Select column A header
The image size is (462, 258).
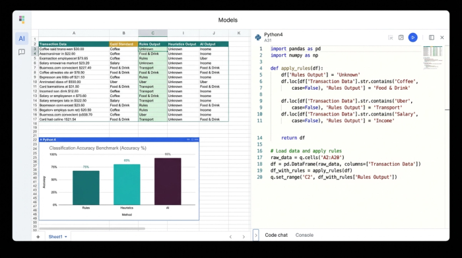click(74, 33)
